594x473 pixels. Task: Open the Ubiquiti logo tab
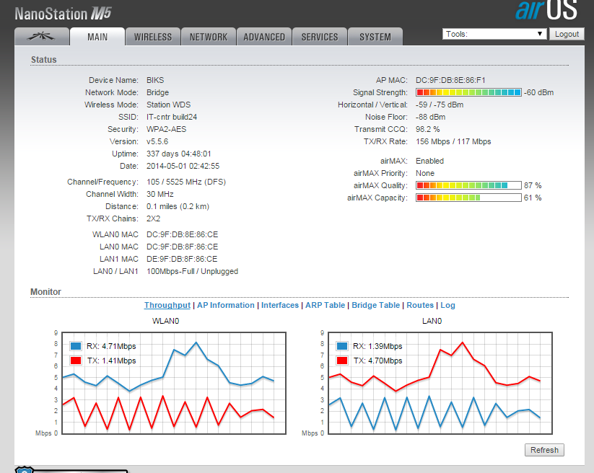point(42,37)
